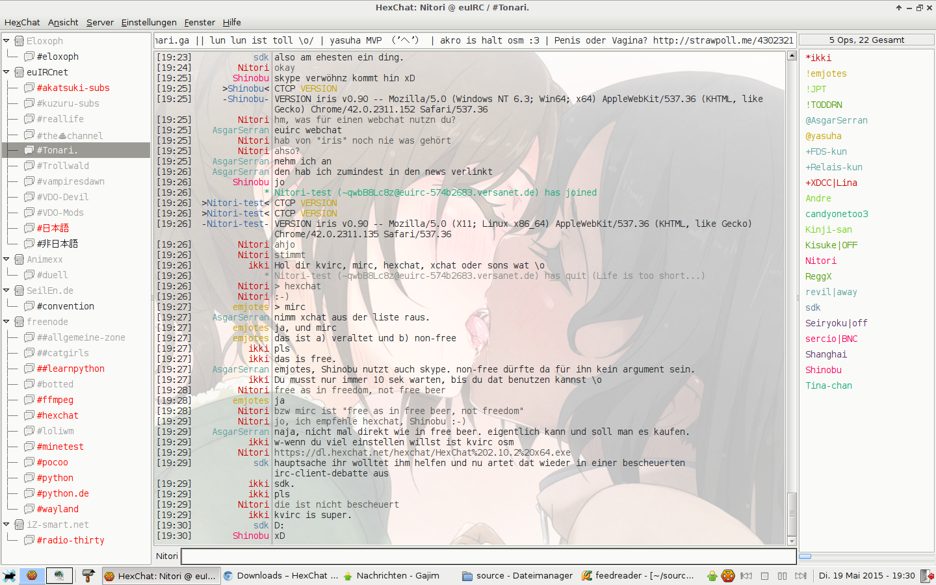Click the Gajim tray icon
The image size is (936, 585).
coord(712,576)
